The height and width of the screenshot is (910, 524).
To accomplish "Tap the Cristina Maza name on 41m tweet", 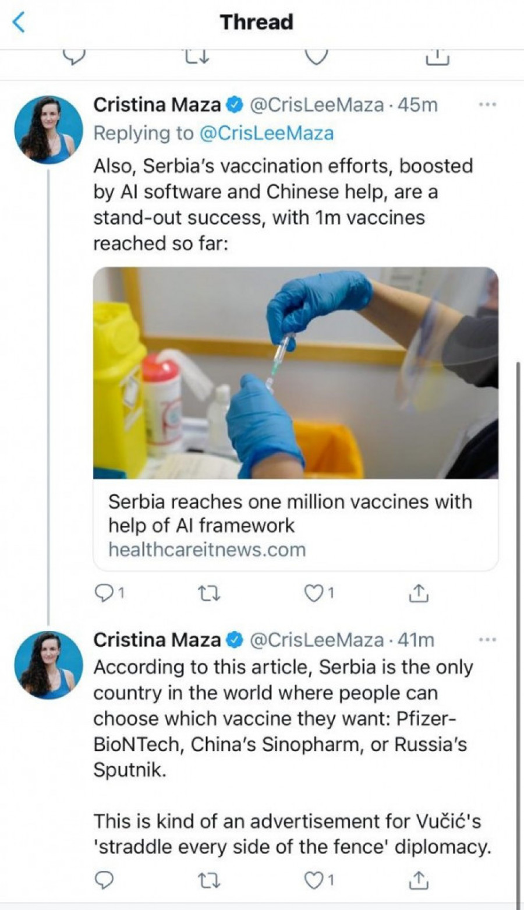I will [x=157, y=640].
